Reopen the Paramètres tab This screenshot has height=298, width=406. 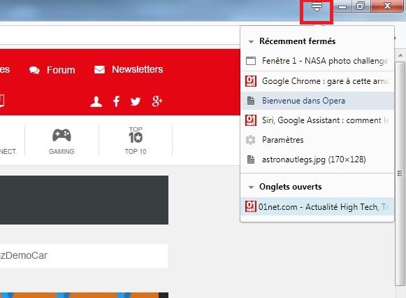click(x=317, y=140)
